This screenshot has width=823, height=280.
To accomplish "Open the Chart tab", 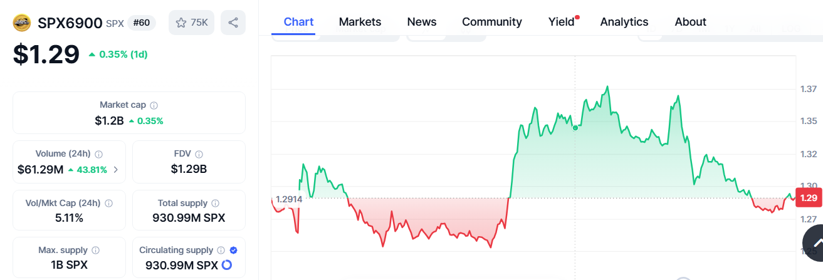I will 299,22.
